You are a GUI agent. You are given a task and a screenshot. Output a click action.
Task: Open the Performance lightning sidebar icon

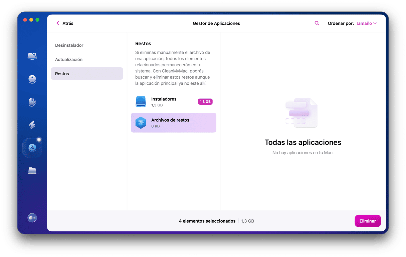(32, 125)
